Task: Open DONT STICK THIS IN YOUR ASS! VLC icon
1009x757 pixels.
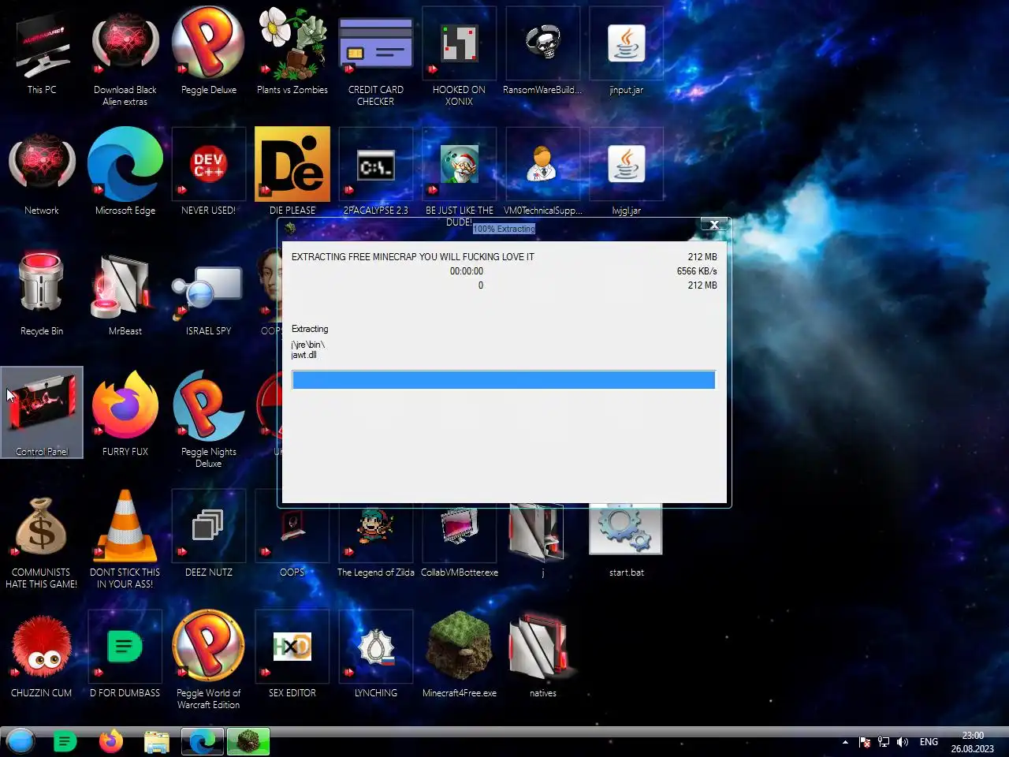Action: tap(125, 540)
